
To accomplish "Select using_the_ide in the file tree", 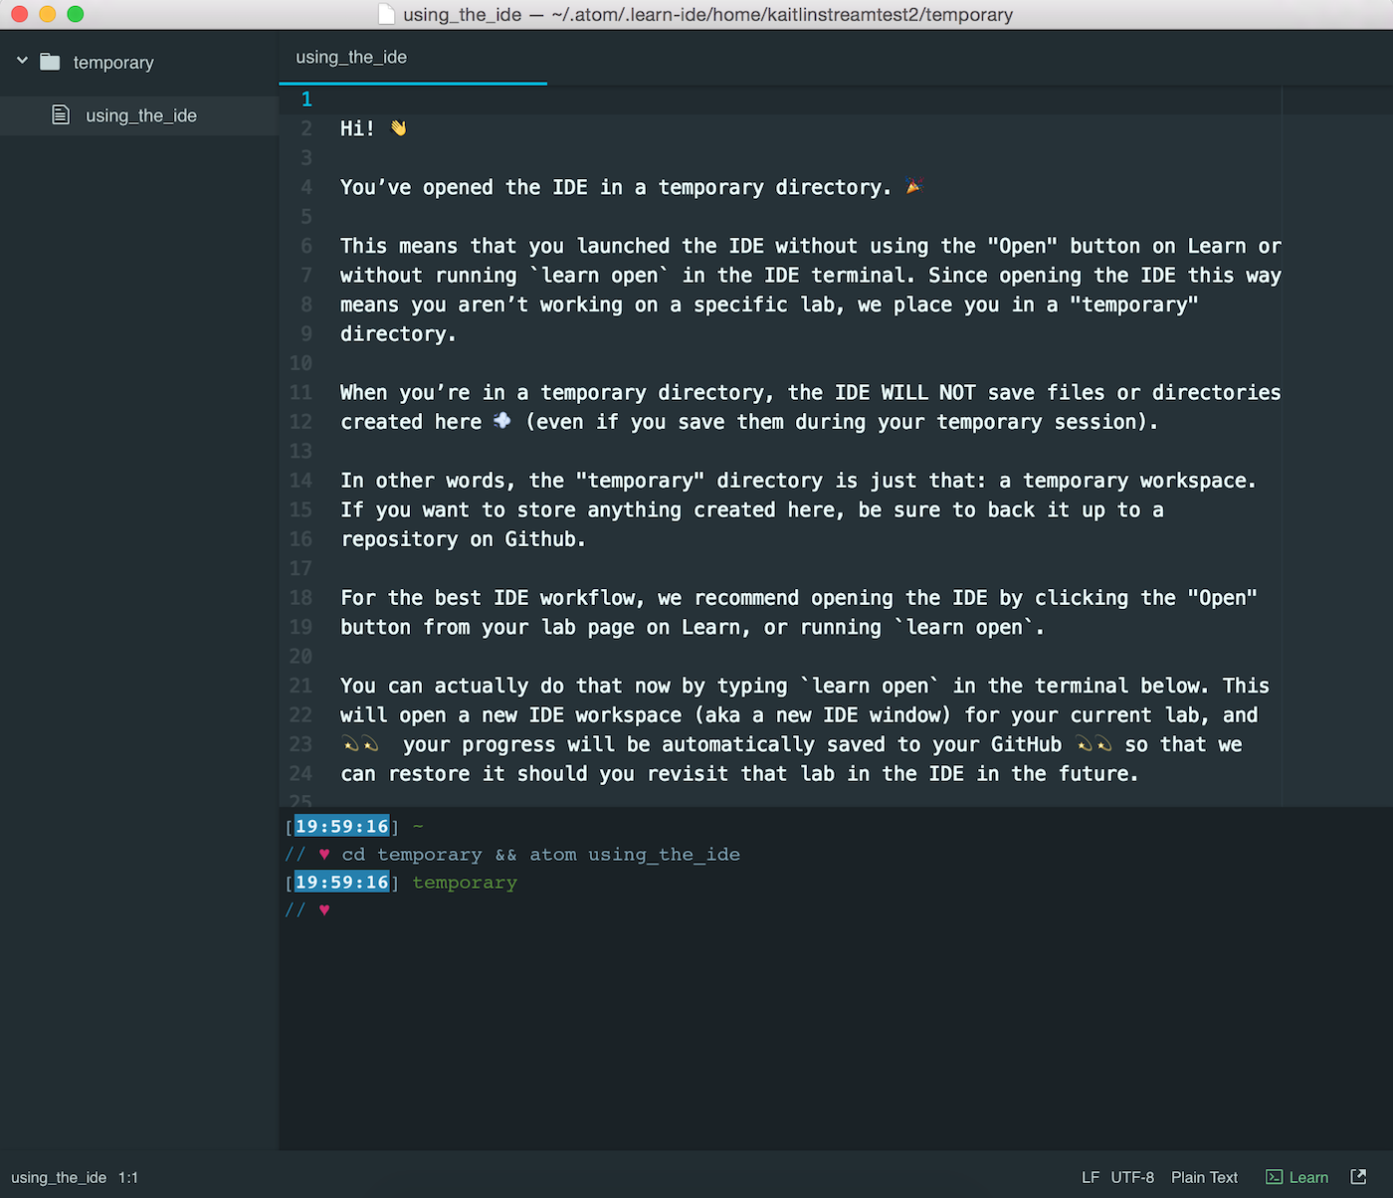I will tap(140, 114).
